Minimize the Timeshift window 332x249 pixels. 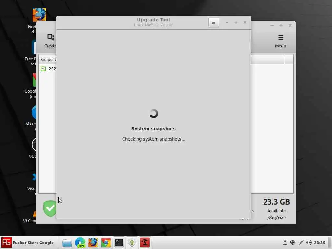(x=272, y=25)
